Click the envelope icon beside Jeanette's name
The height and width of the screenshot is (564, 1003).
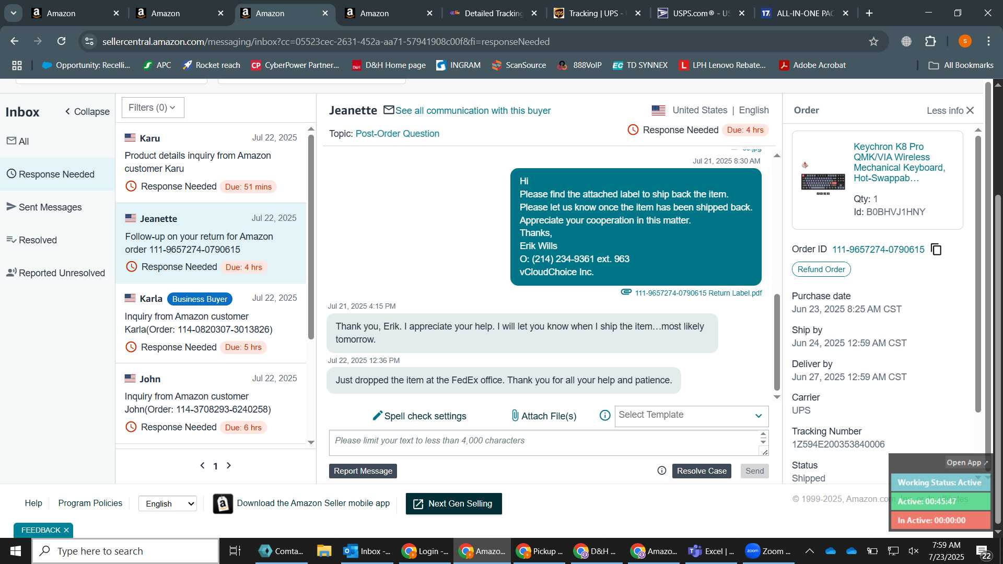pos(389,110)
